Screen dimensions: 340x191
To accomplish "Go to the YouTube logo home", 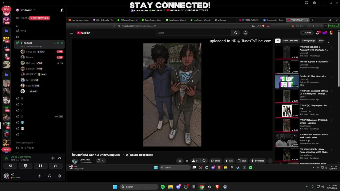I will tap(83, 33).
